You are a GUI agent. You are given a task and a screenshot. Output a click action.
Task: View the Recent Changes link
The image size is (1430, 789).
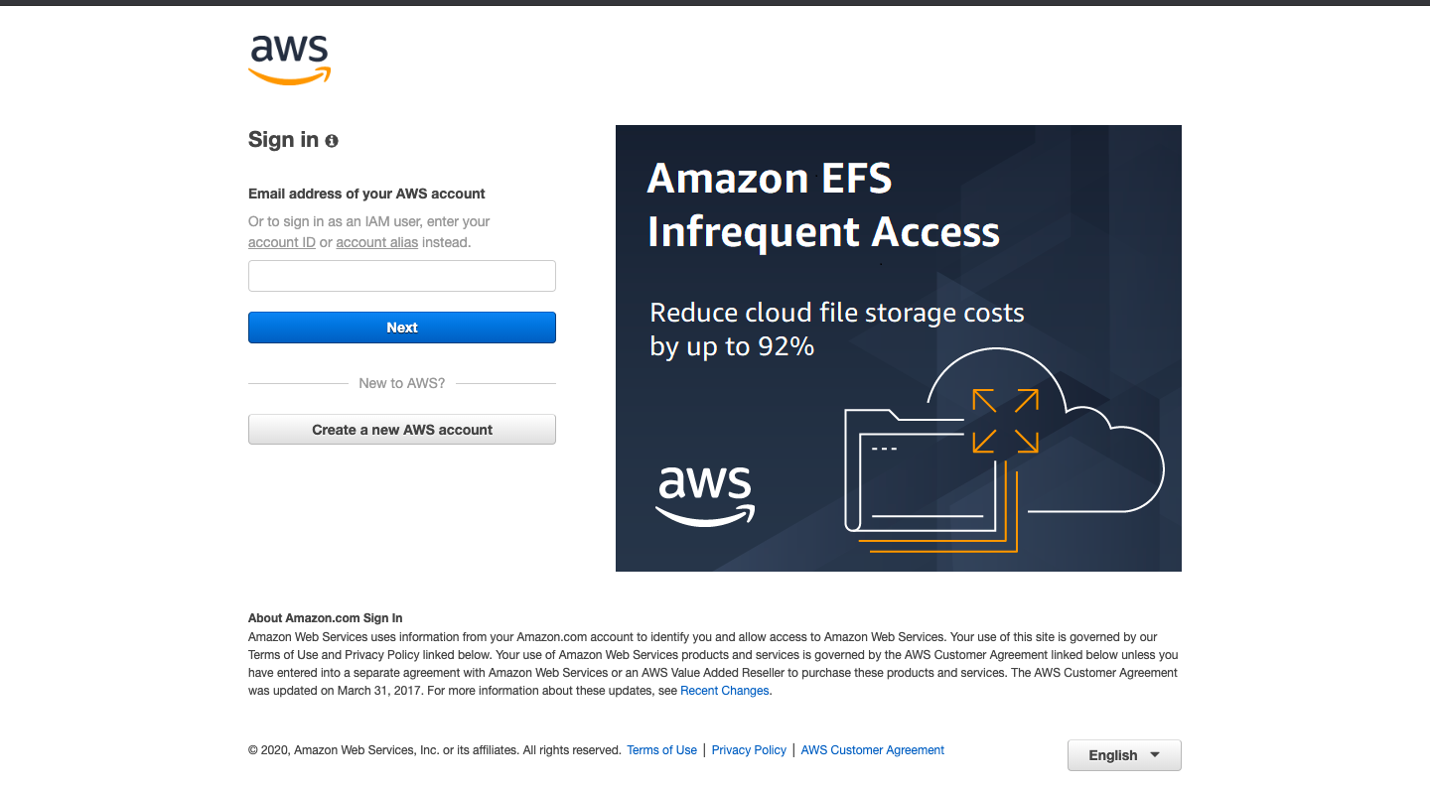(x=724, y=691)
